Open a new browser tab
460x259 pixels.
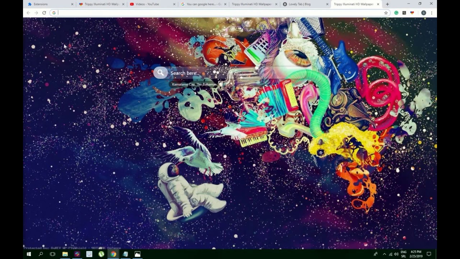[387, 4]
